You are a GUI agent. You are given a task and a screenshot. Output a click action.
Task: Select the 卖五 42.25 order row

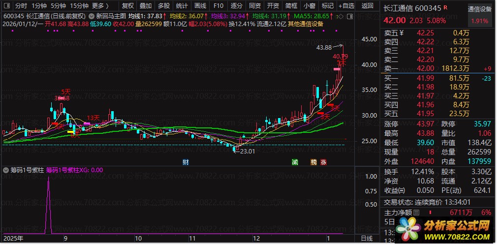pyautogui.click(x=438, y=32)
